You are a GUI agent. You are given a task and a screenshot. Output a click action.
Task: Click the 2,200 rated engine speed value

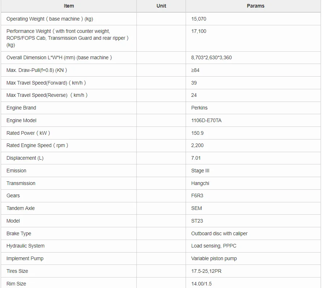coord(197,145)
